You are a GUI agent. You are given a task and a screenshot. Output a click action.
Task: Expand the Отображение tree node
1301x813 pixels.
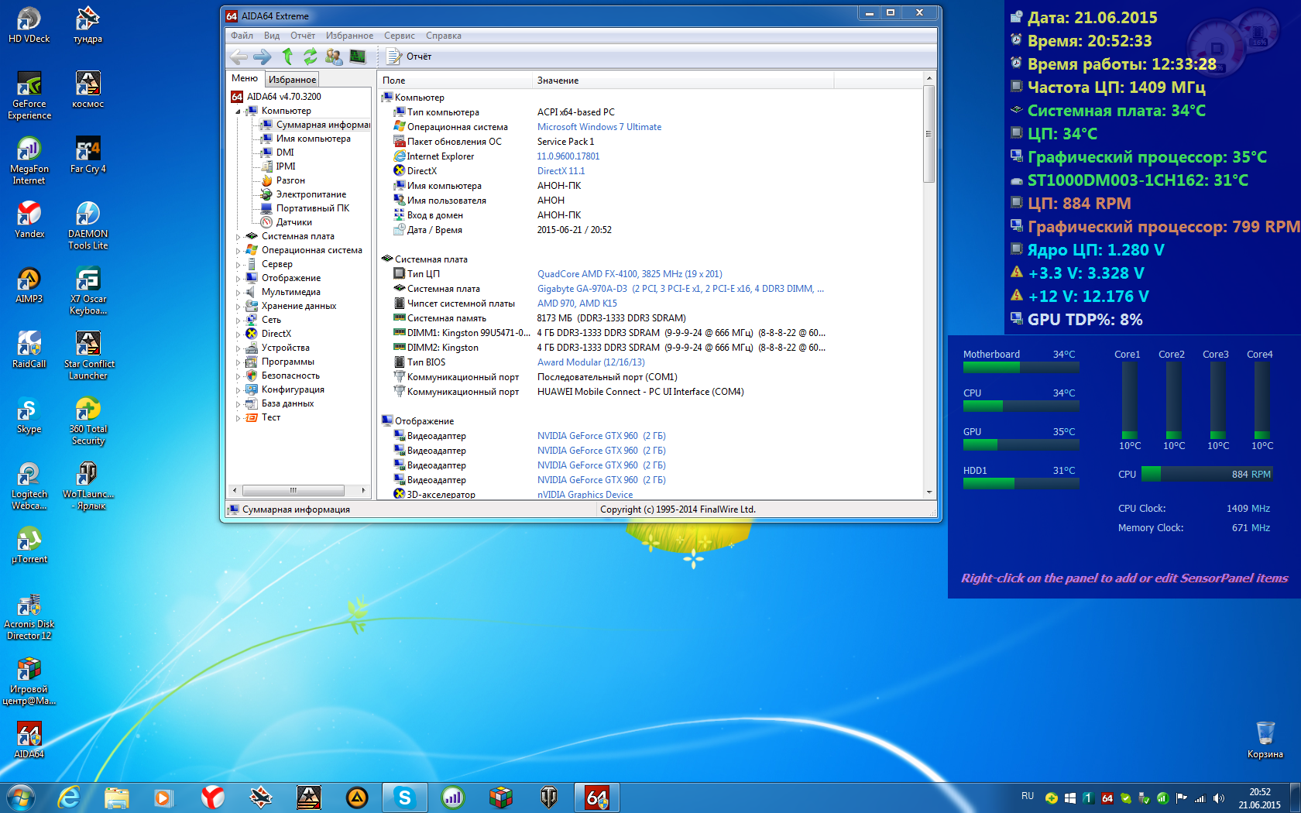239,279
